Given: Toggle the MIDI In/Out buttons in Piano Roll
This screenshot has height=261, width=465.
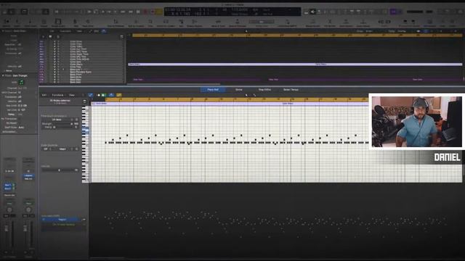Looking at the screenshot, I should (x=101, y=95).
